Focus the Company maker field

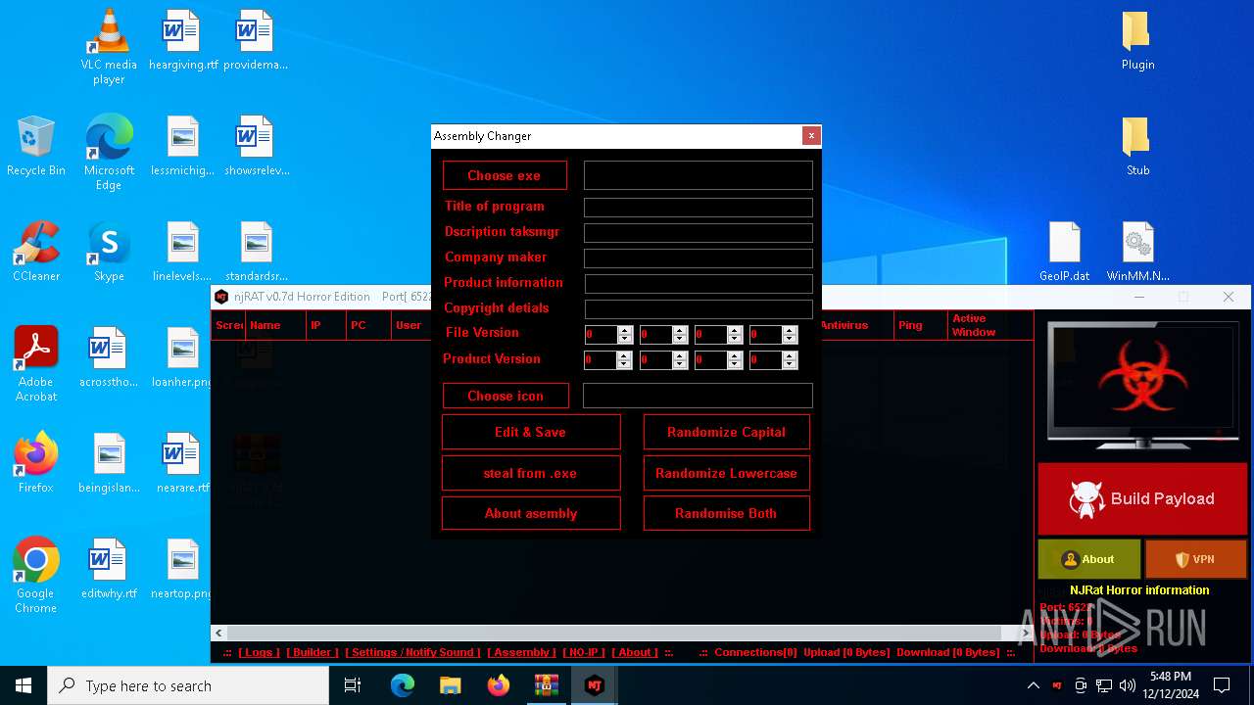(699, 258)
